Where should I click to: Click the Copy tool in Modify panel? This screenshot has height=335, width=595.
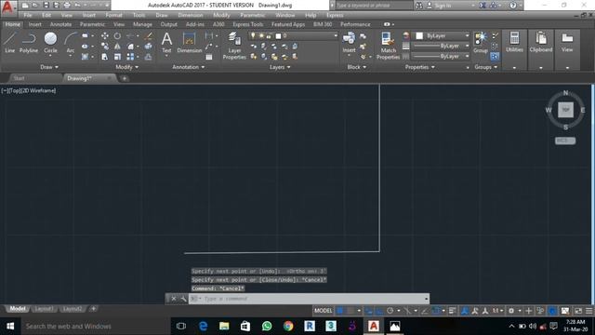pos(105,47)
